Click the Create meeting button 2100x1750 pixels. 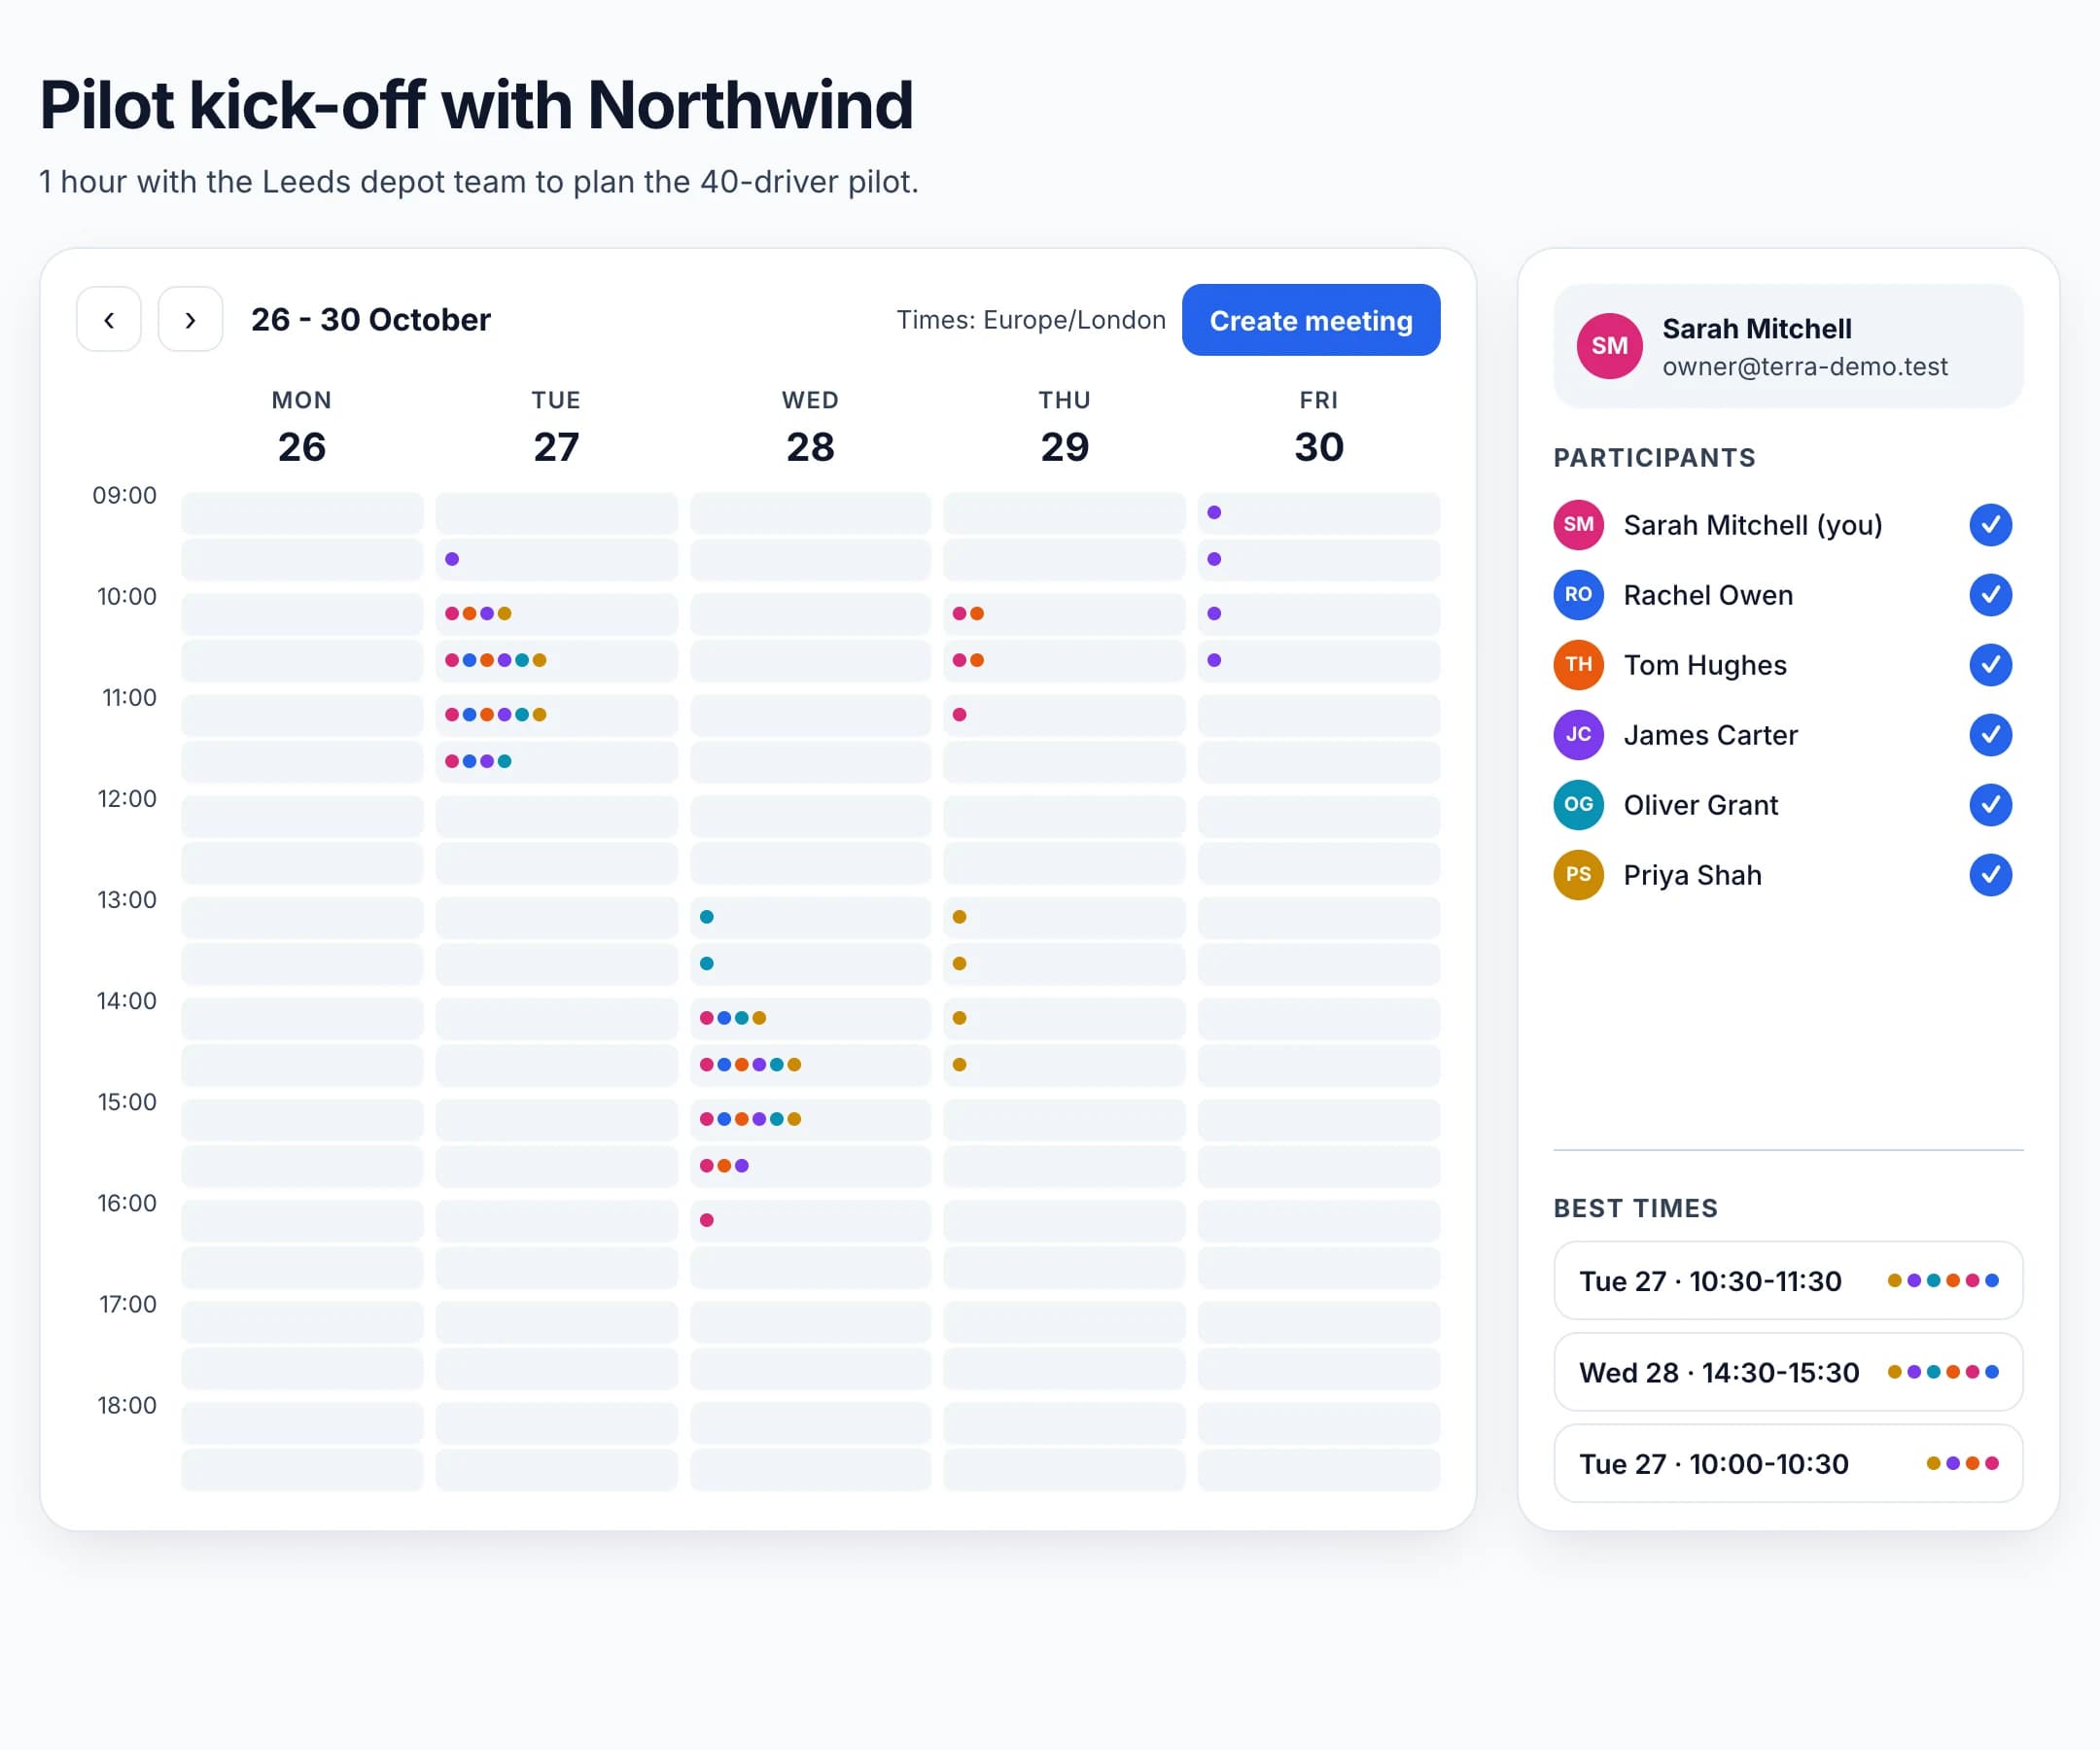pos(1311,320)
